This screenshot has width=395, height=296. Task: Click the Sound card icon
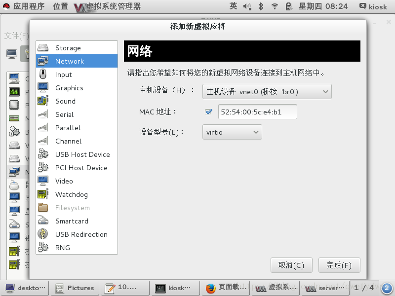43,101
